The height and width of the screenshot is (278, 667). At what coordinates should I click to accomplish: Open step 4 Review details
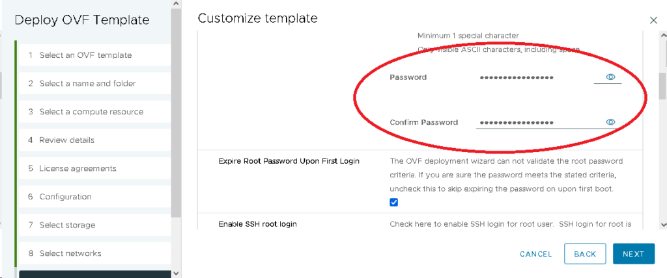pos(66,140)
